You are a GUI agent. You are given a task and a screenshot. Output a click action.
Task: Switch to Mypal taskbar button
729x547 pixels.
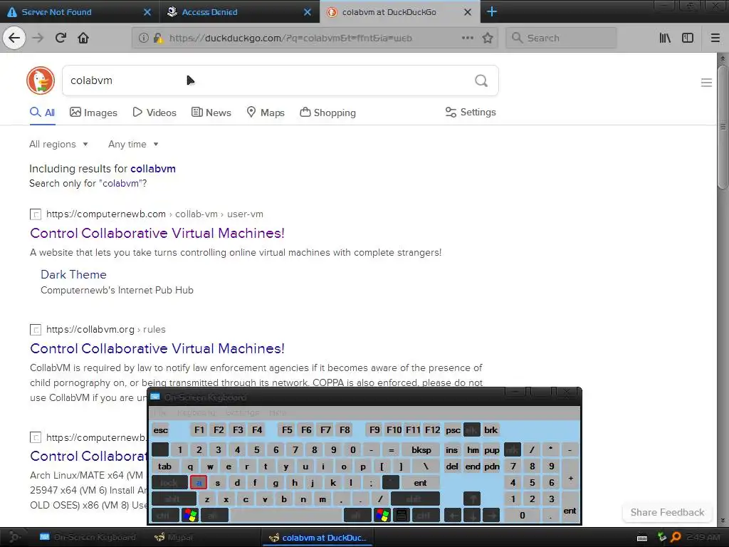pyautogui.click(x=174, y=537)
